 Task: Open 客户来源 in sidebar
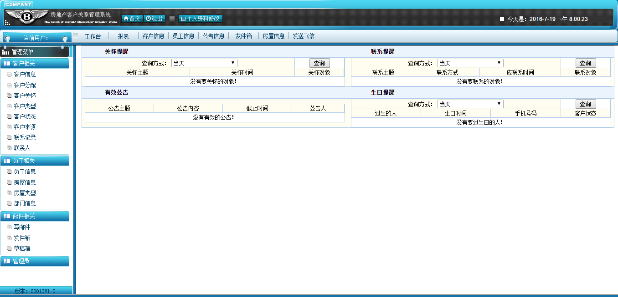pos(25,127)
